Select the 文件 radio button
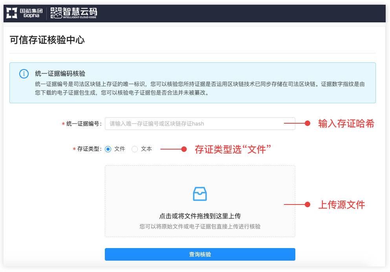390x272 pixels. 108,149
